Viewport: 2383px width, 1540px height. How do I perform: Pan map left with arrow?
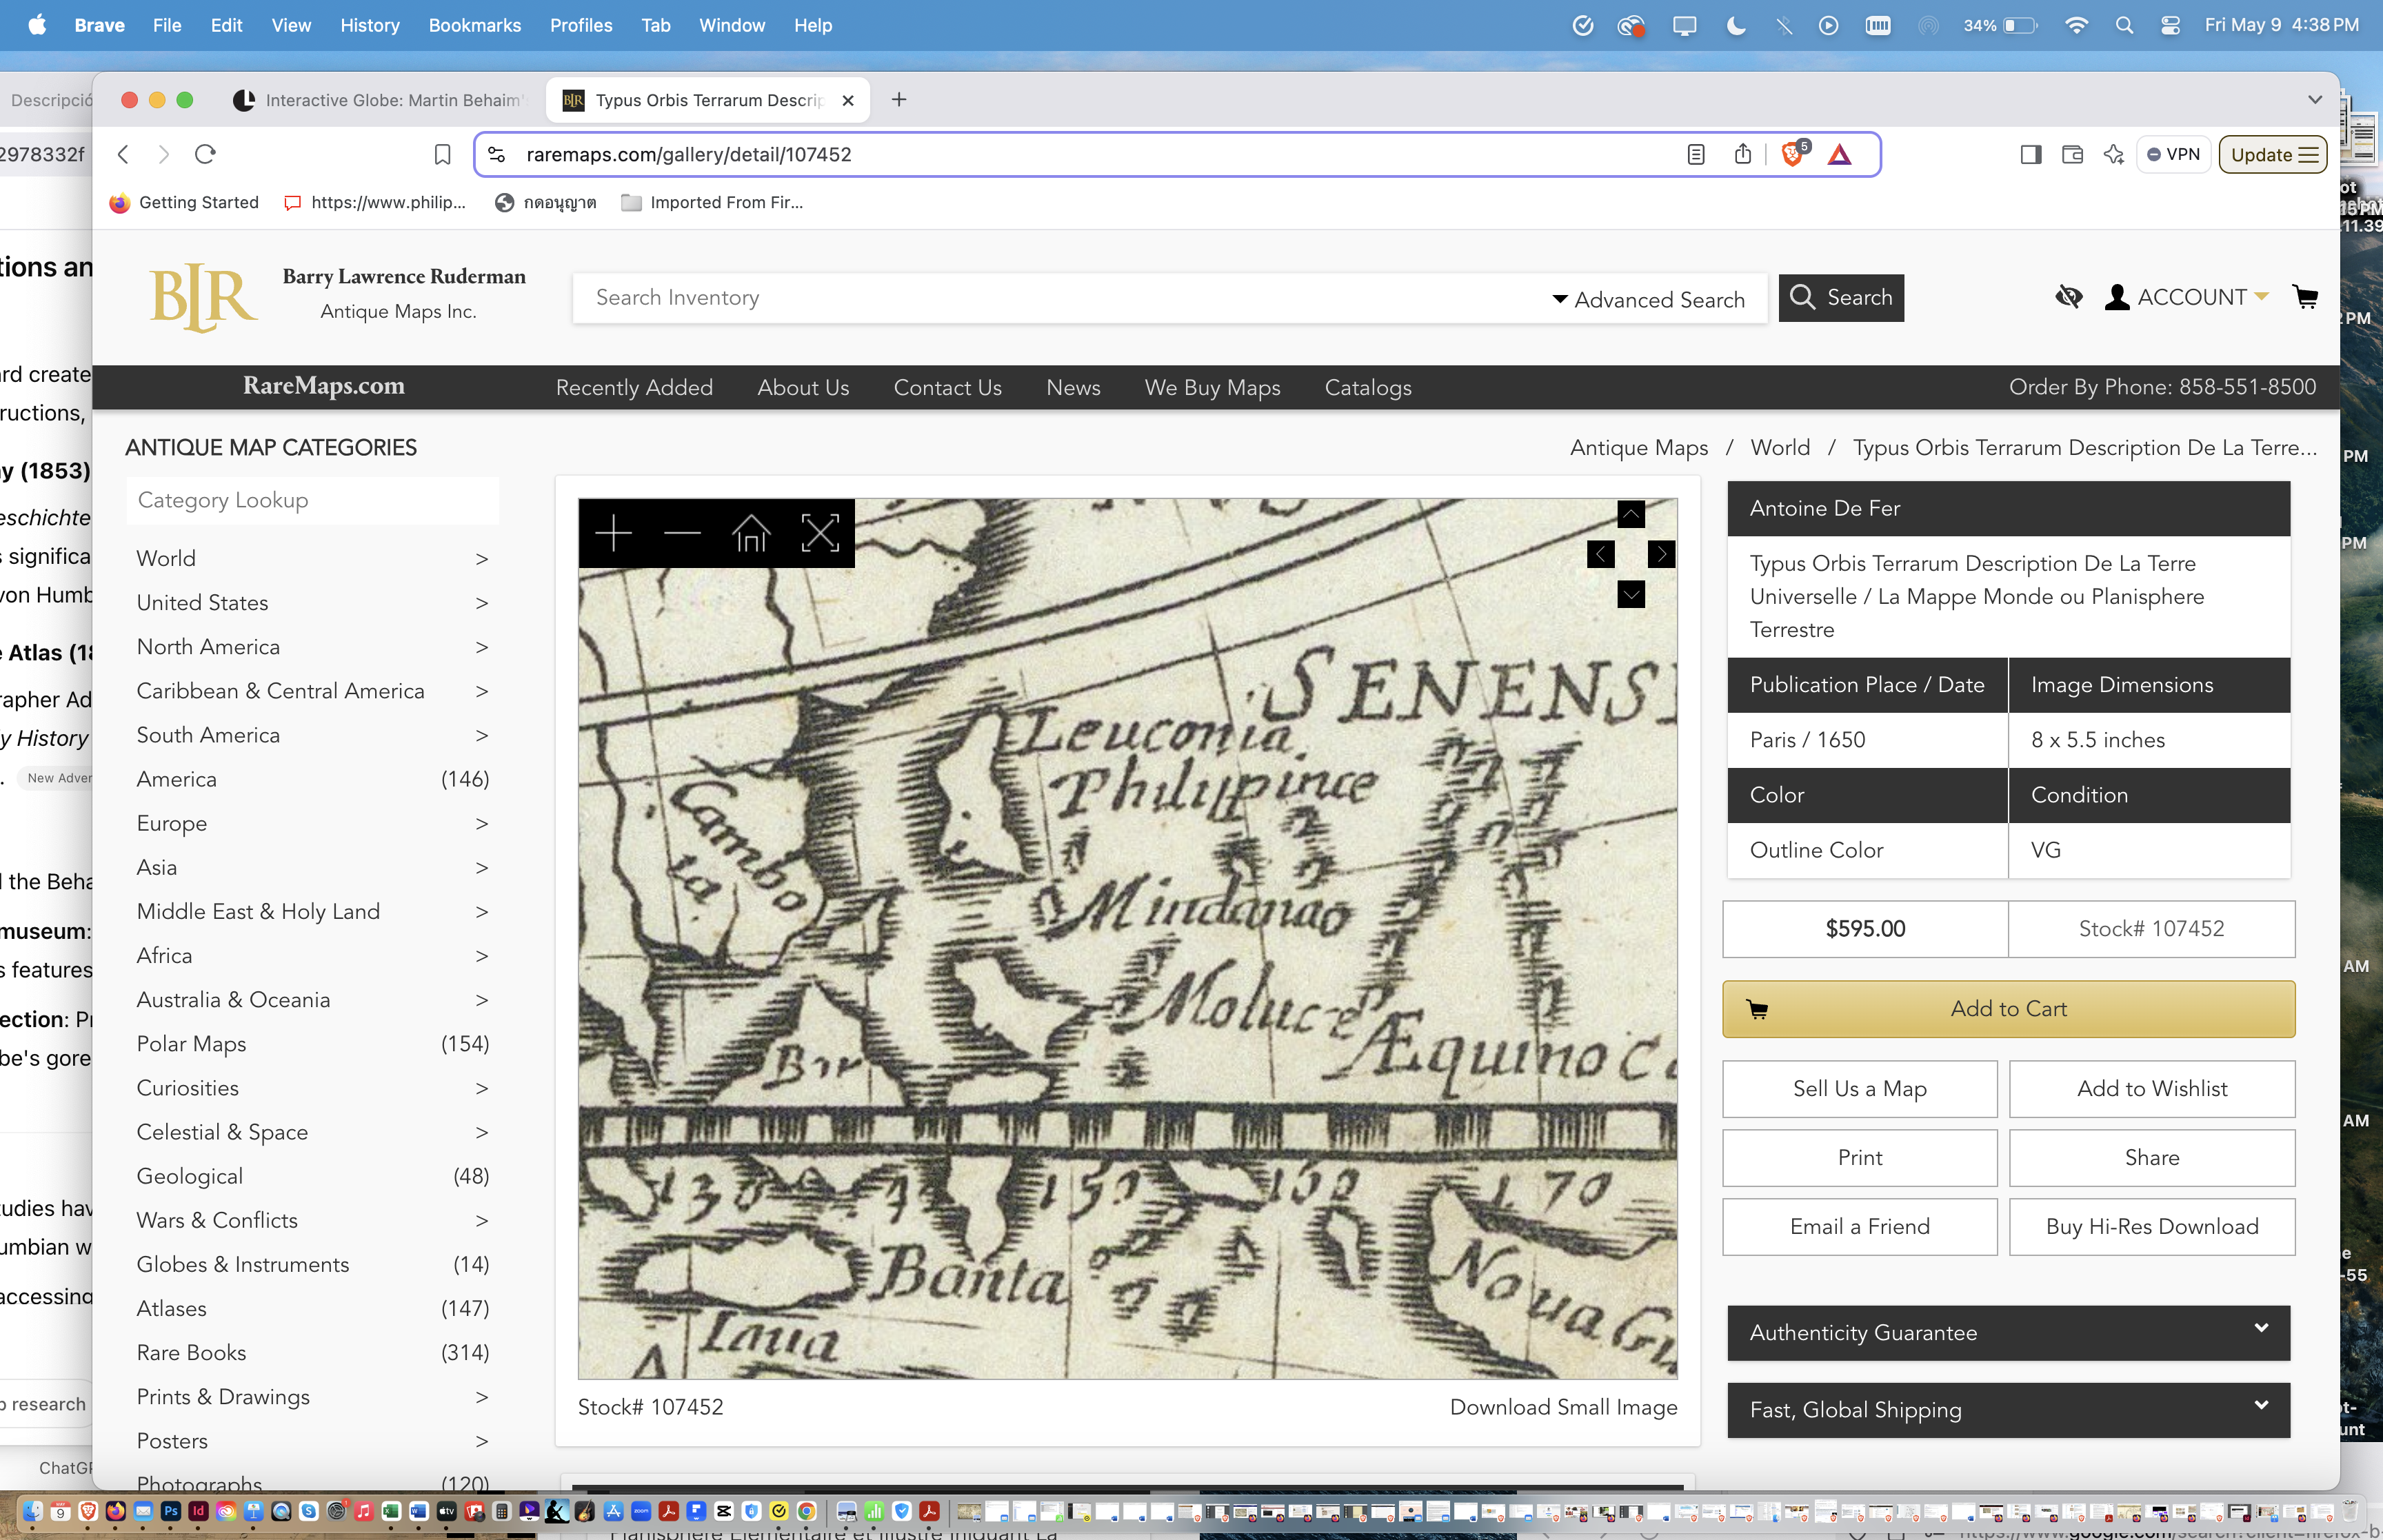pyautogui.click(x=1600, y=554)
